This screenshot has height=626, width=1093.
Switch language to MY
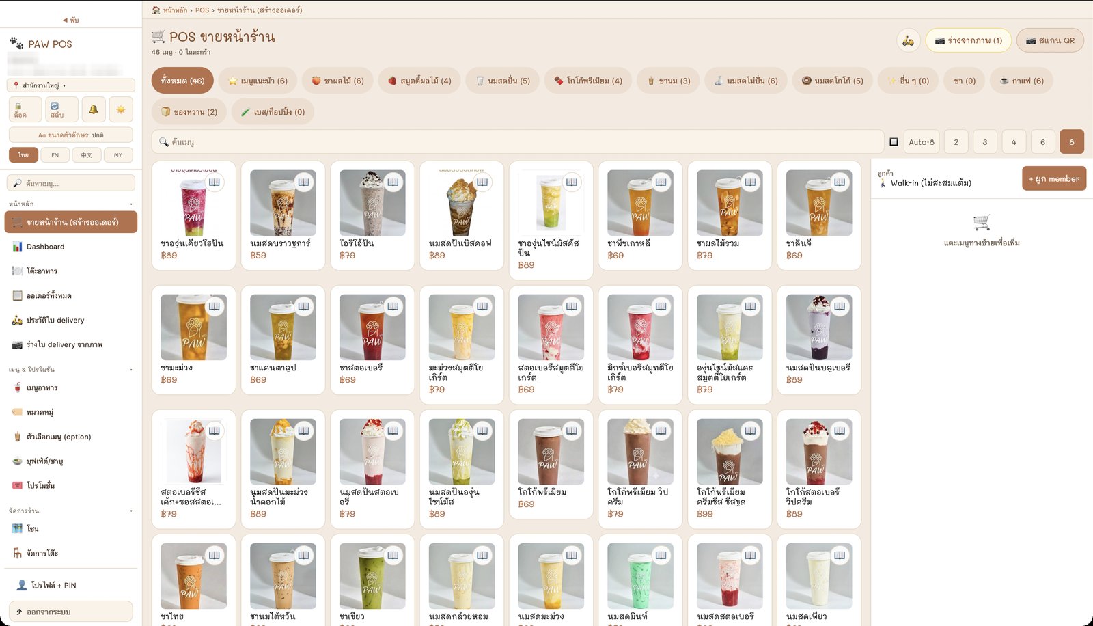[x=118, y=155]
